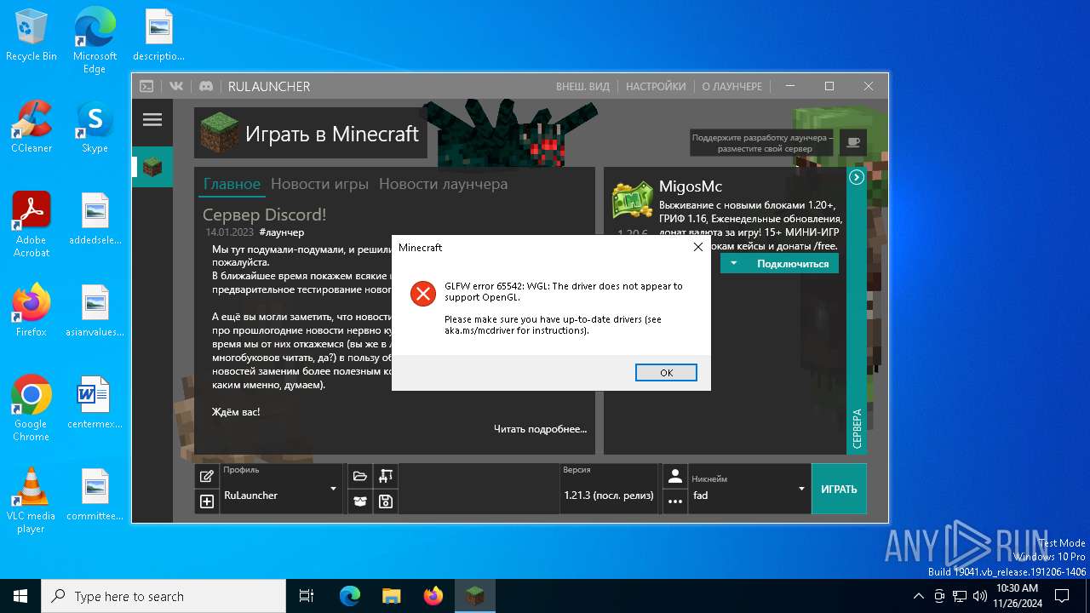Close the Minecraft GLFW error dialog
Image resolution: width=1090 pixels, height=613 pixels.
(697, 247)
